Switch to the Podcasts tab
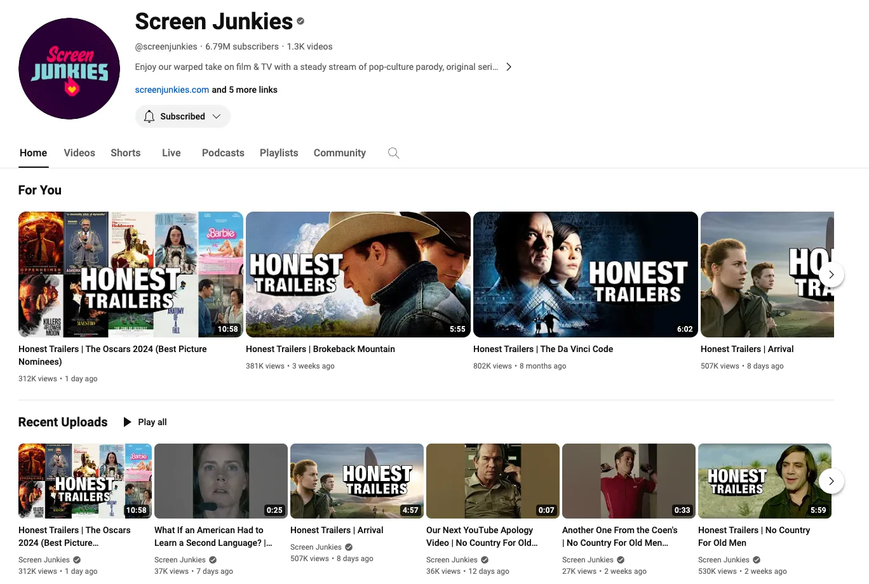Viewport: 869px width, 584px height. pyautogui.click(x=223, y=153)
